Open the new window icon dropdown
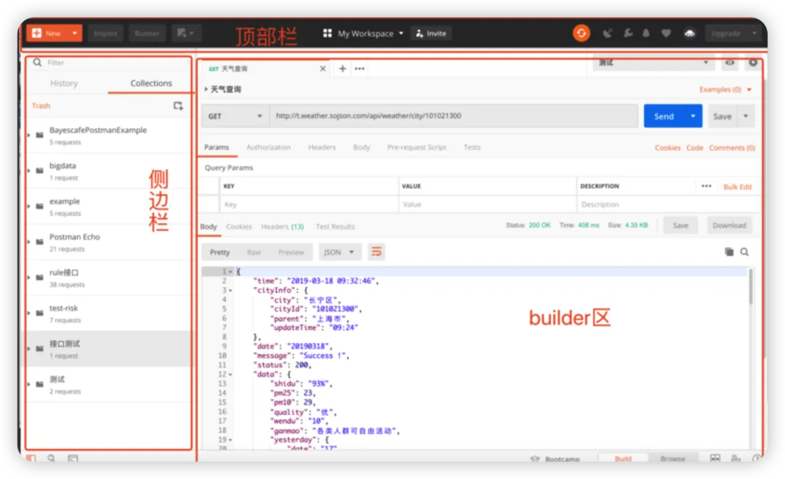Viewport: 785px width, 479px height. 186,33
